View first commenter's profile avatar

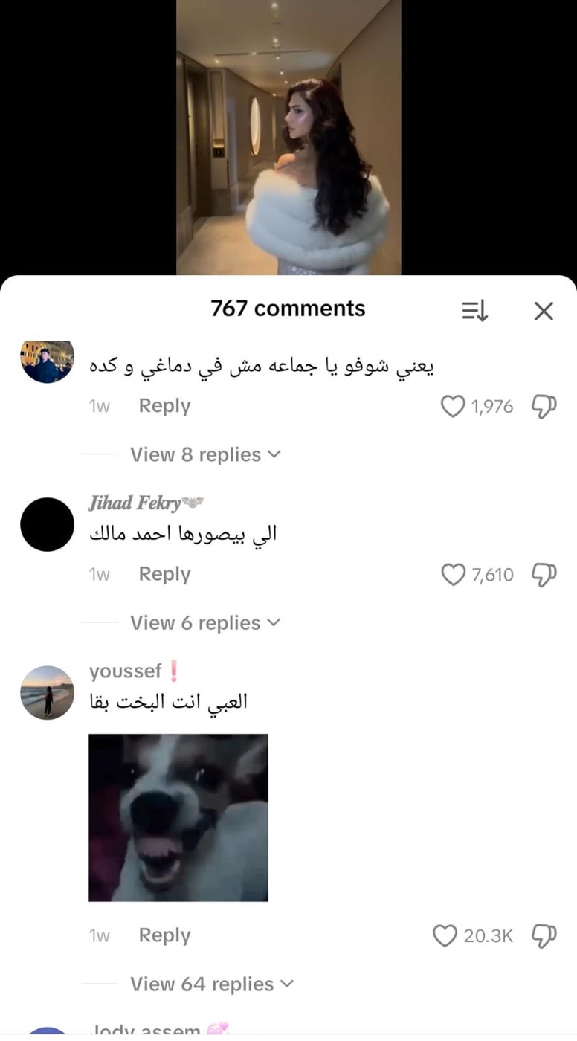[47, 361]
